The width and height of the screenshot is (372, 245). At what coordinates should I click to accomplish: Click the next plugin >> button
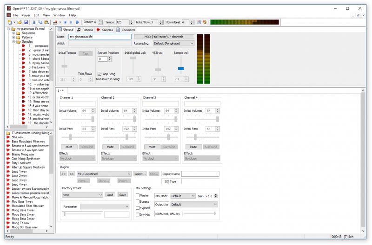click(72, 174)
